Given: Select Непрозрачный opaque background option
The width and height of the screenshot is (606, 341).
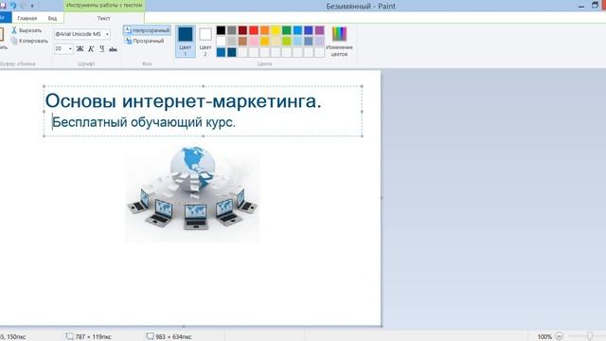Looking at the screenshot, I should 148,30.
